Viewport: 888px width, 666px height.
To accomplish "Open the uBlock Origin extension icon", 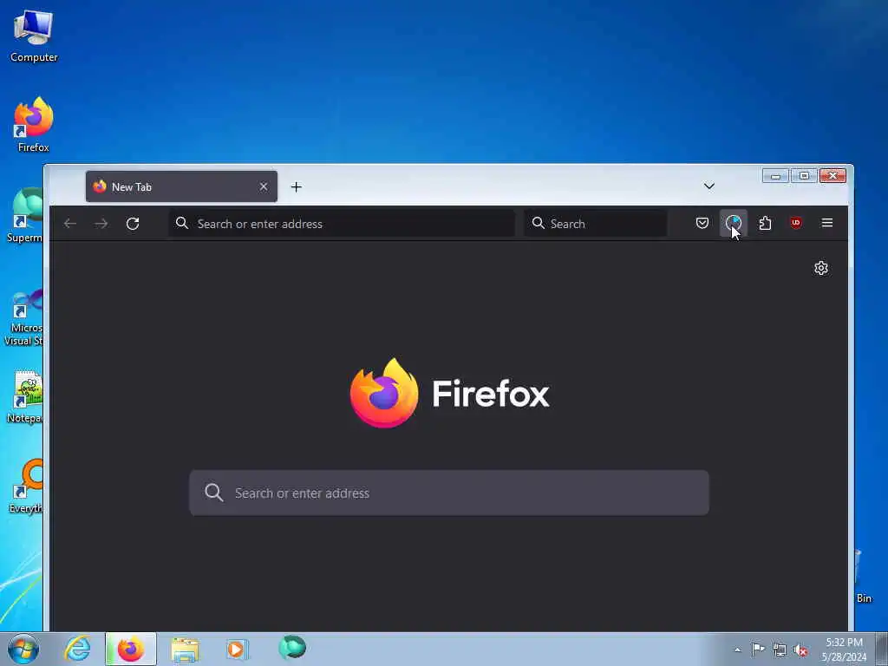I will click(x=796, y=223).
